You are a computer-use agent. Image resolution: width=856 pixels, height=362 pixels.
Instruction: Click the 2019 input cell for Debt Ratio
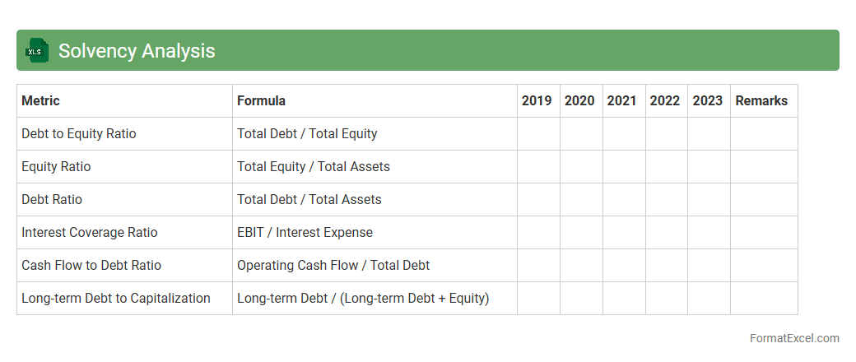pos(538,200)
